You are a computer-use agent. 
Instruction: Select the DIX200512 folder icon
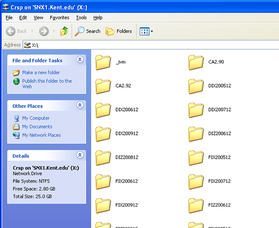point(196,86)
